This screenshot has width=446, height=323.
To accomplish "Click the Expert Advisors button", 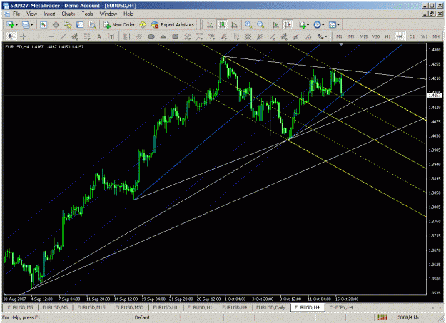I will 173,25.
